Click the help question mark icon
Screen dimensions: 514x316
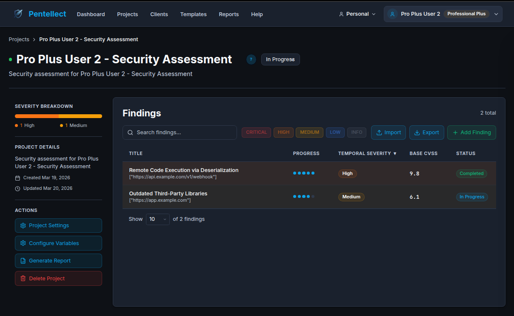pos(251,59)
